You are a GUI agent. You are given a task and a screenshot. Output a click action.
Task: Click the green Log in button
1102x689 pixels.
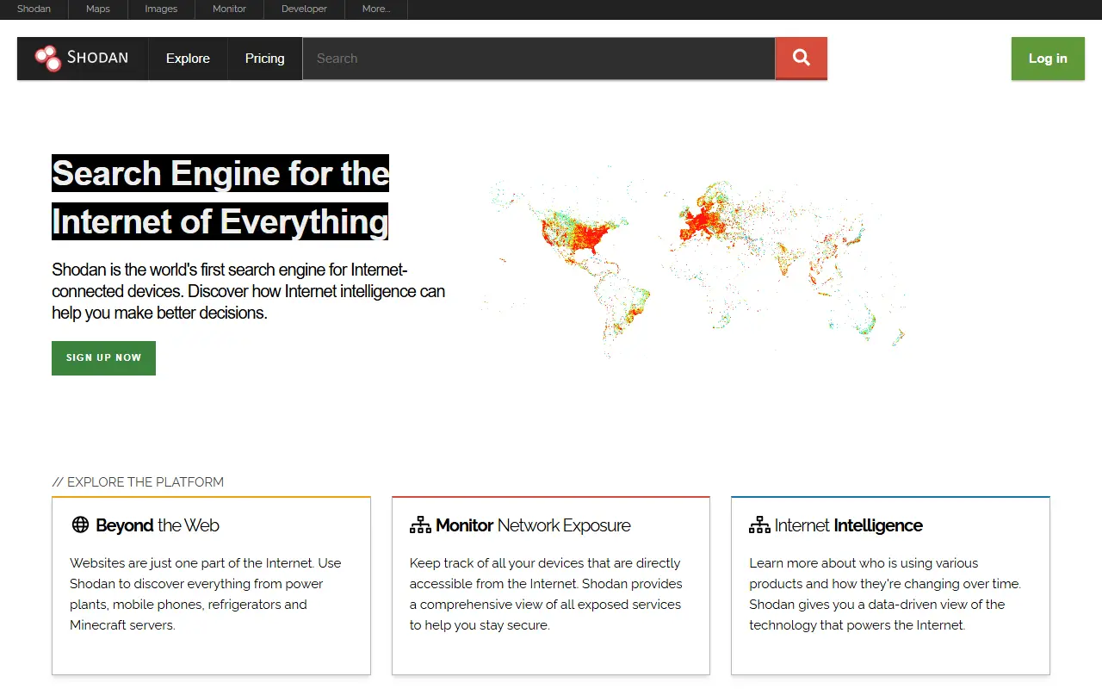click(1048, 59)
